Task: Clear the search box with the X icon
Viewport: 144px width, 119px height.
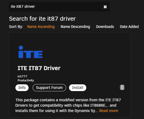Action: click(105, 7)
